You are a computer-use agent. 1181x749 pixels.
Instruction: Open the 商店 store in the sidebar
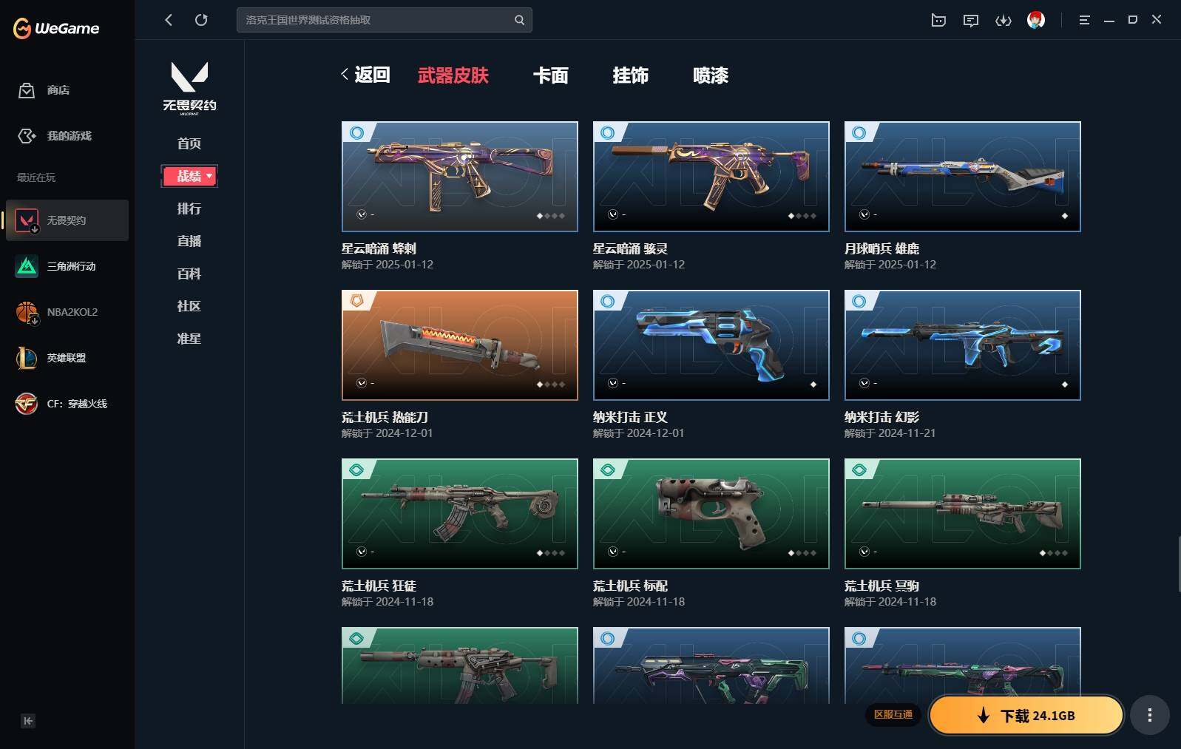[x=44, y=90]
